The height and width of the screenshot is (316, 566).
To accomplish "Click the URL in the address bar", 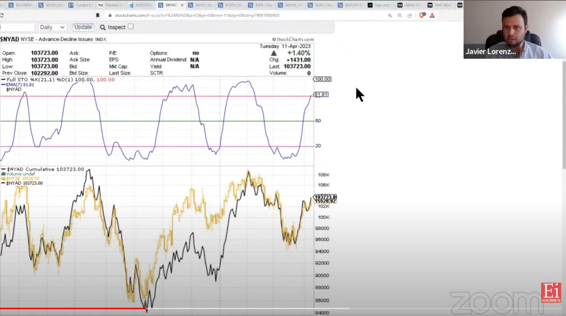I will click(197, 15).
